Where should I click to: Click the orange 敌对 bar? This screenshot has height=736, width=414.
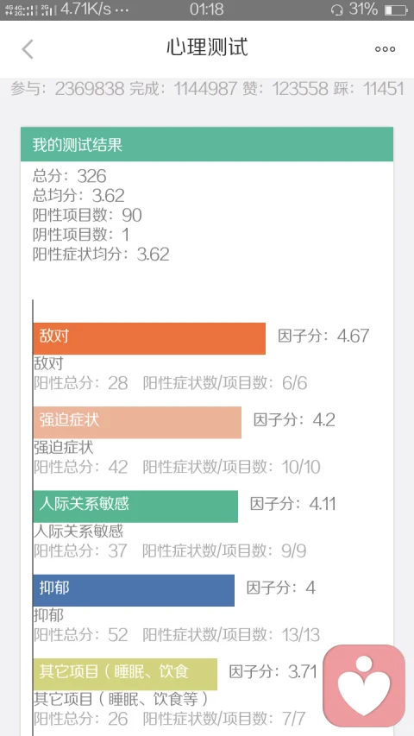149,338
